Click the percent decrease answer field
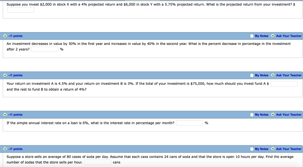This screenshot has height=167, width=303. (45, 49)
